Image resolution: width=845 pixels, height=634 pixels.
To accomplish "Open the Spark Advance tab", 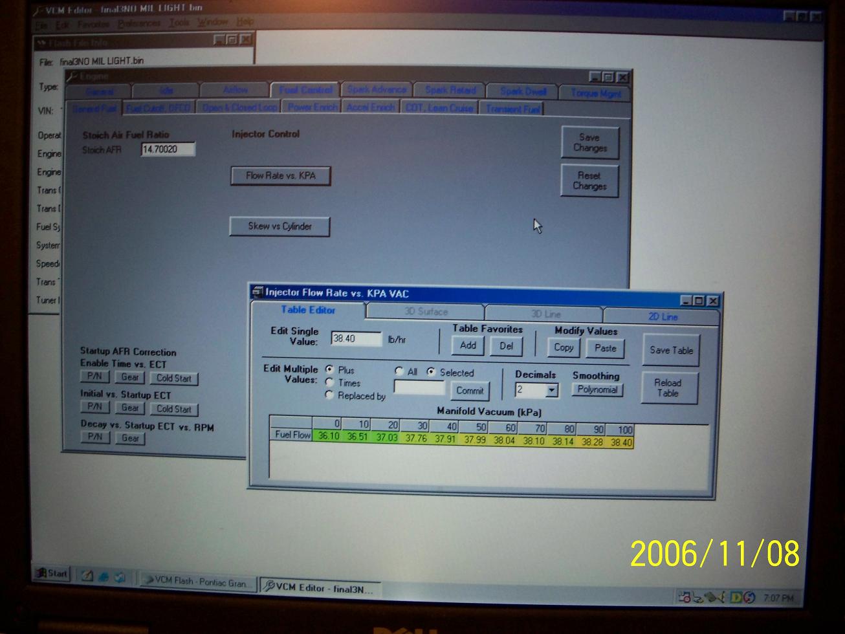I will point(377,90).
